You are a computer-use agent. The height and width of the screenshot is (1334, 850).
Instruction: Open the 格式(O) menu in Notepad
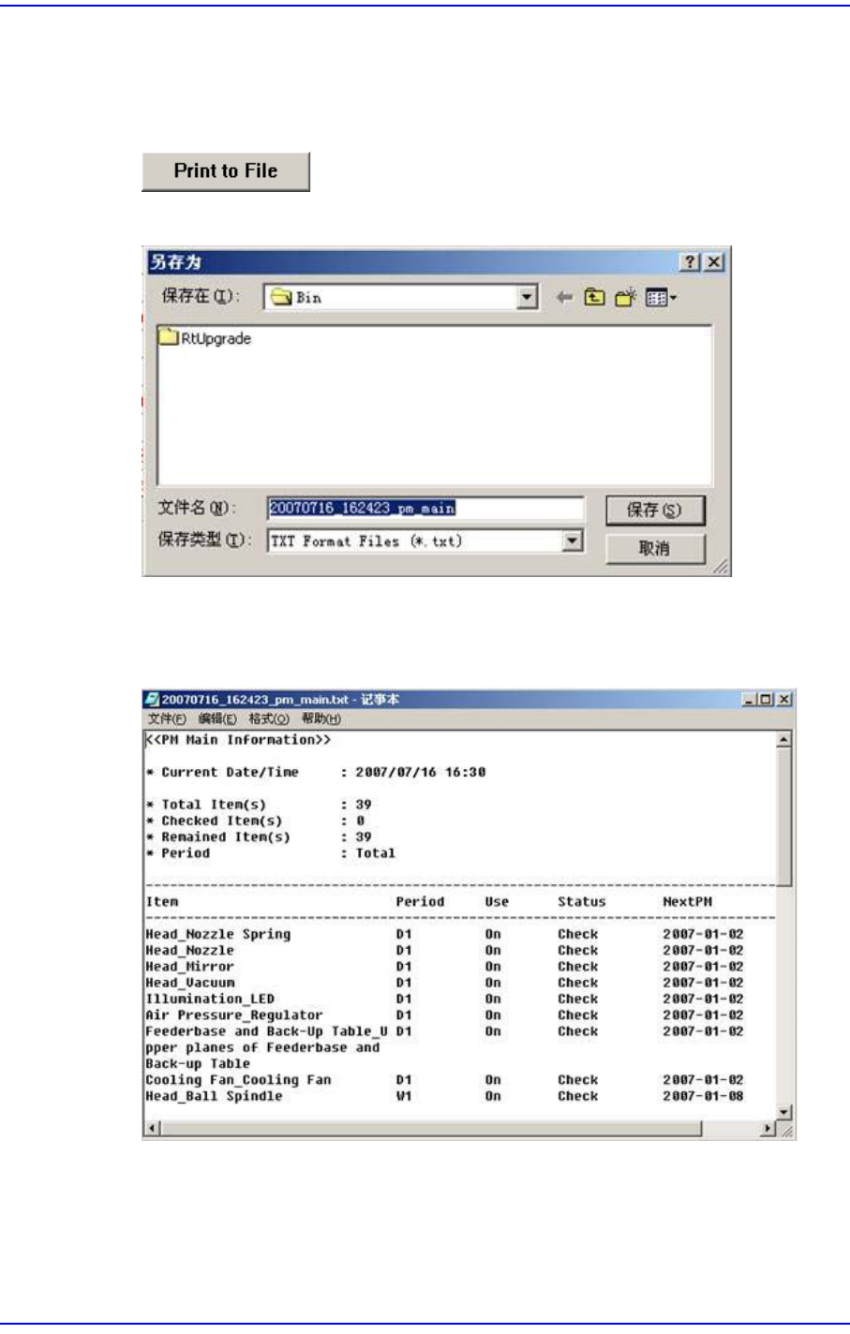click(x=269, y=719)
